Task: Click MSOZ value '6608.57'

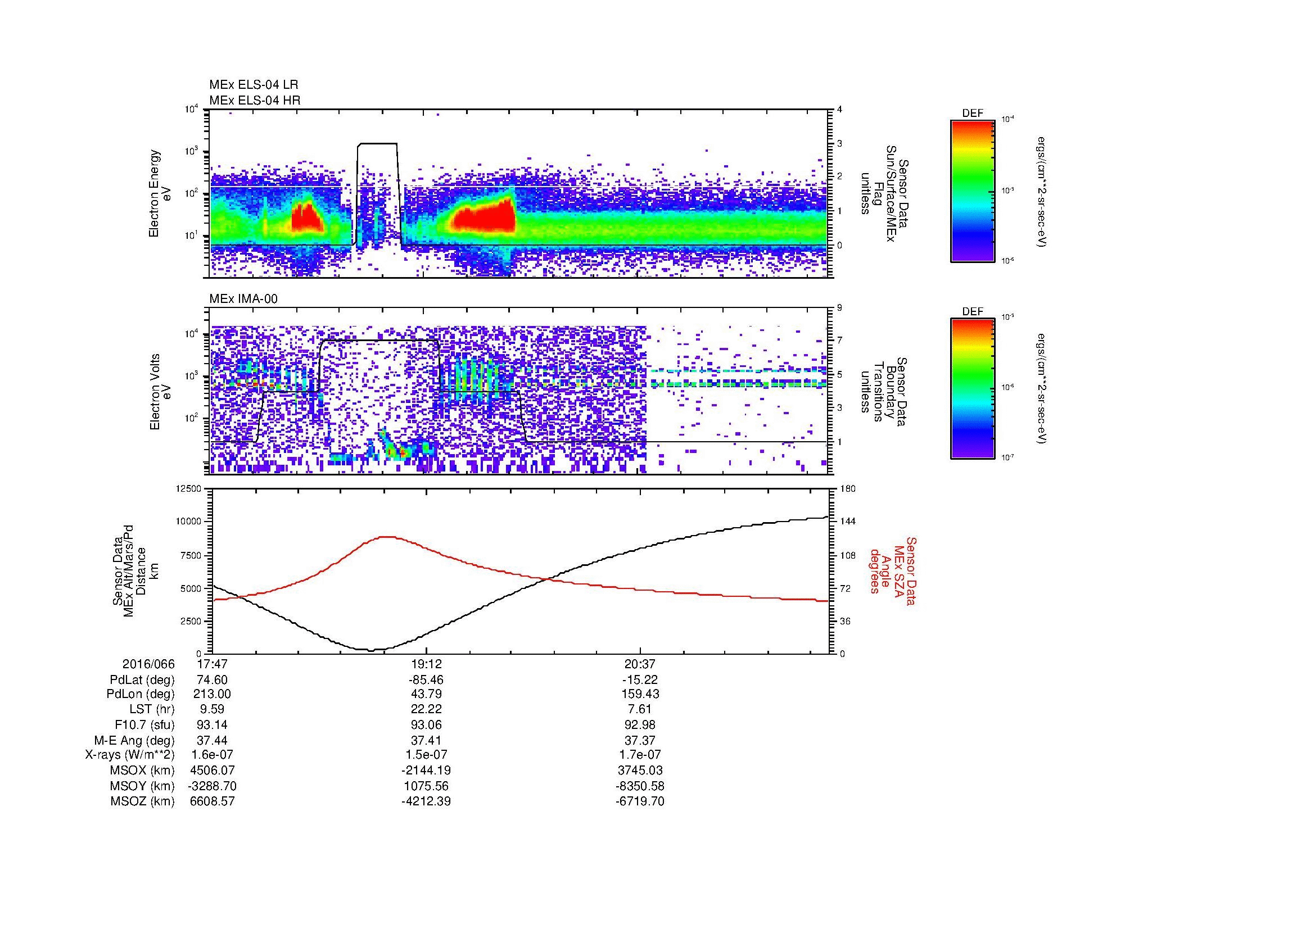Action: point(213,801)
